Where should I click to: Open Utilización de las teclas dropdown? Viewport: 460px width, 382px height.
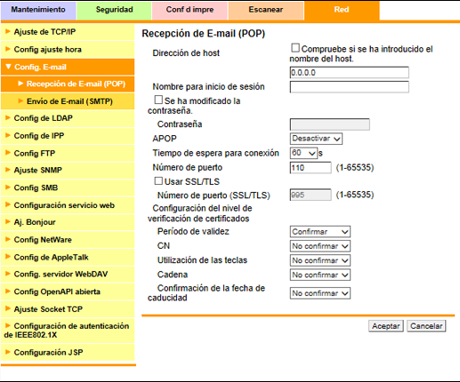click(x=320, y=260)
